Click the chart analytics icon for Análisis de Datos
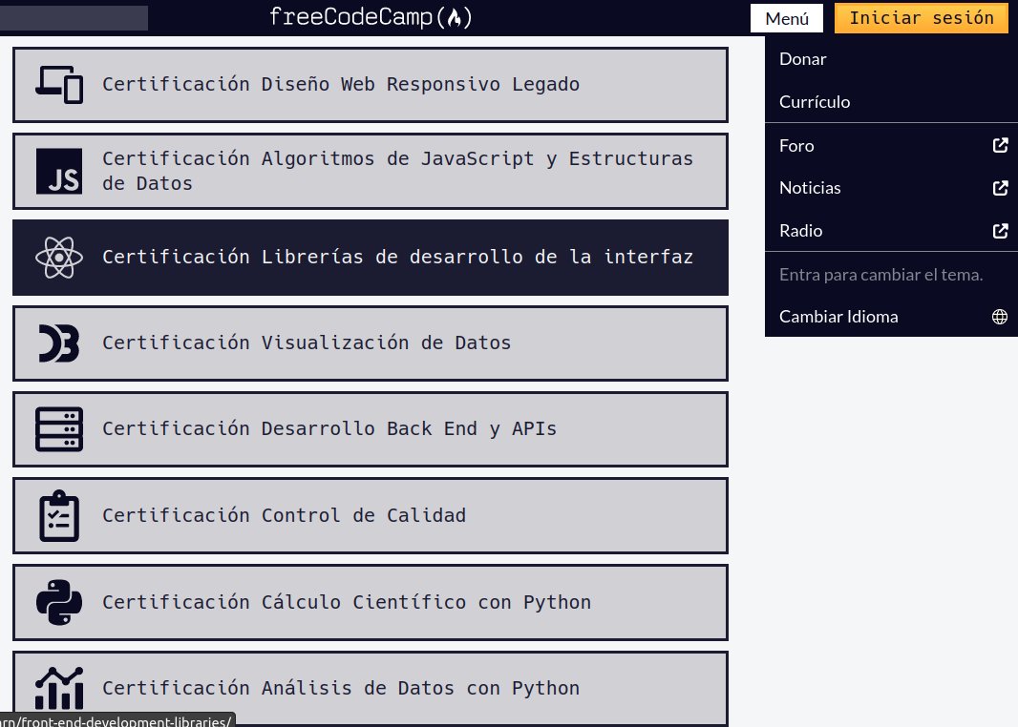Viewport: 1018px width, 727px height. [x=59, y=688]
